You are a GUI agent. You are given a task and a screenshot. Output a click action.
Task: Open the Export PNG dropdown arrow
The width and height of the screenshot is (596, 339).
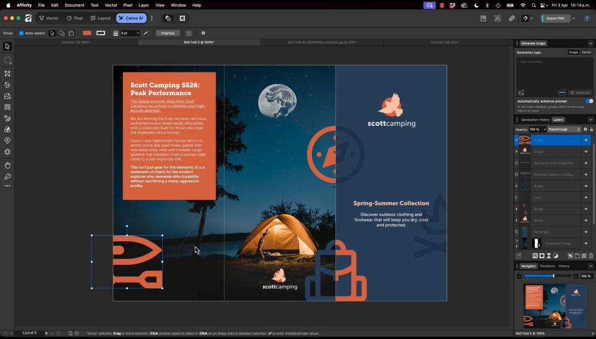pyautogui.click(x=573, y=18)
